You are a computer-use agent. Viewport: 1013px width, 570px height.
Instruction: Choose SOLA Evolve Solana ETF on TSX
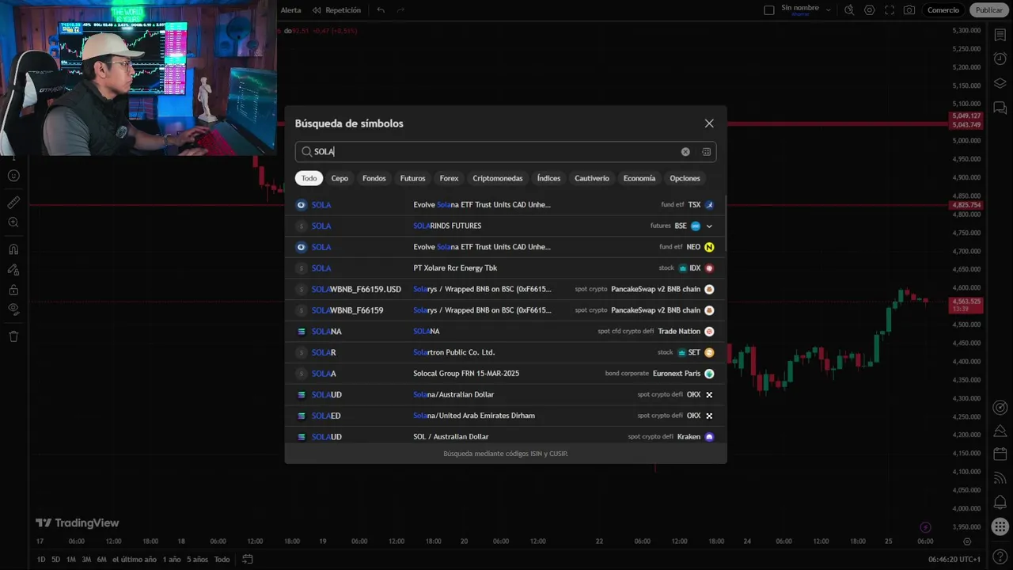[505, 205]
